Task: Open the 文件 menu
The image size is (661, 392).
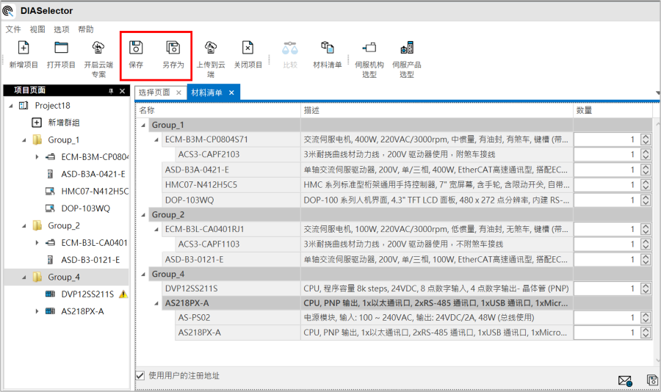Action: coord(13,29)
